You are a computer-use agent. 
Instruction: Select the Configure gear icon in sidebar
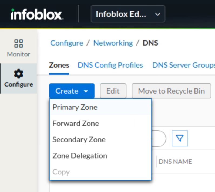coord(18,74)
